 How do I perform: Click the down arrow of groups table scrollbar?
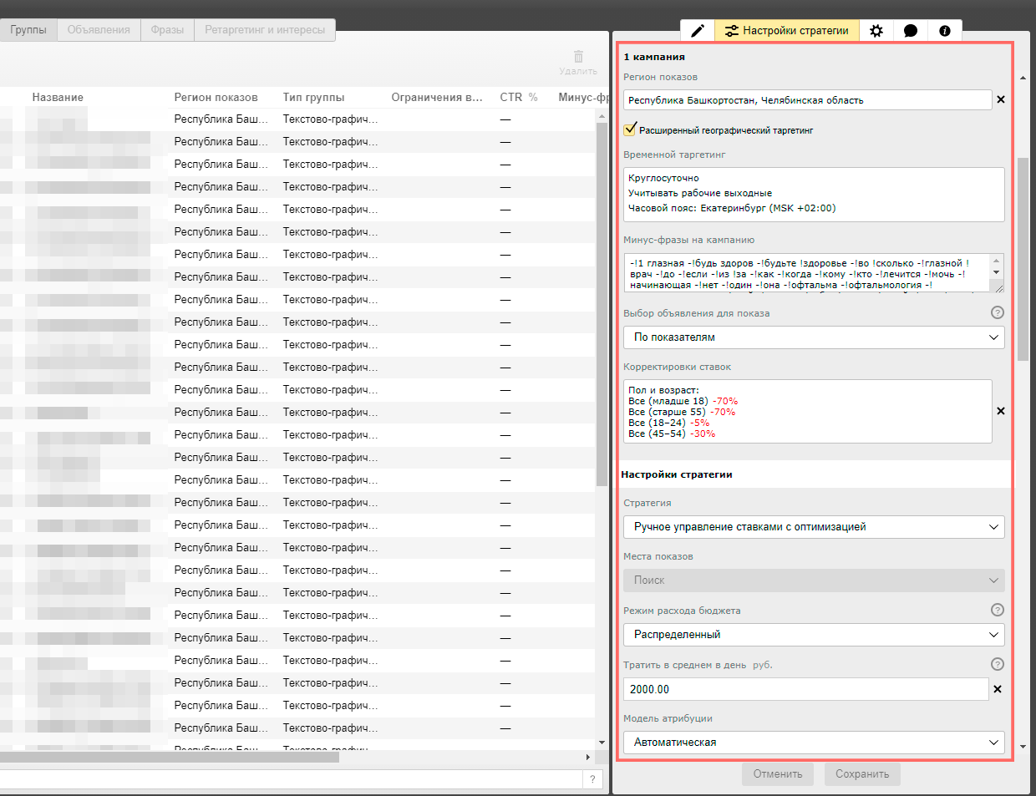tap(602, 743)
